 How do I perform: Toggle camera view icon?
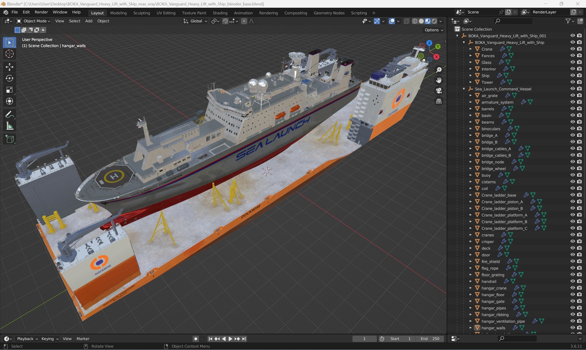[x=439, y=90]
